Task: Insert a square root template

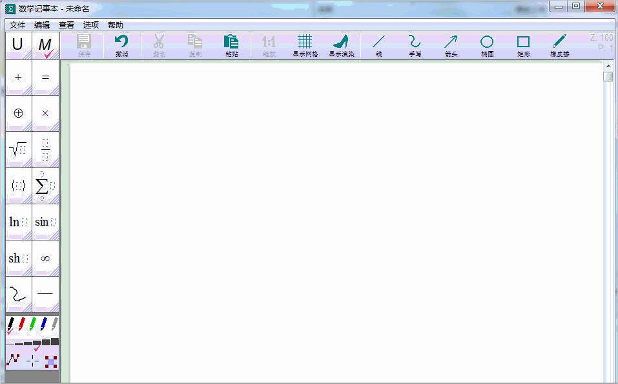Action: tap(18, 150)
